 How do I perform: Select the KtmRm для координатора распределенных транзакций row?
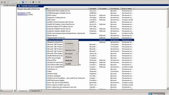(90, 33)
